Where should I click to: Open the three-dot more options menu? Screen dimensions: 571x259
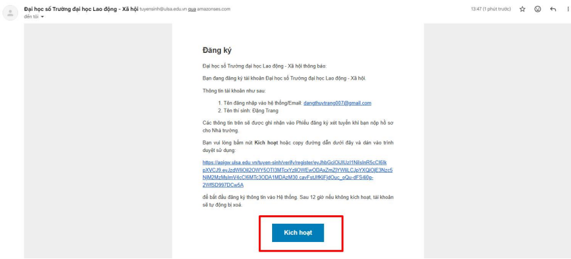coord(568,10)
